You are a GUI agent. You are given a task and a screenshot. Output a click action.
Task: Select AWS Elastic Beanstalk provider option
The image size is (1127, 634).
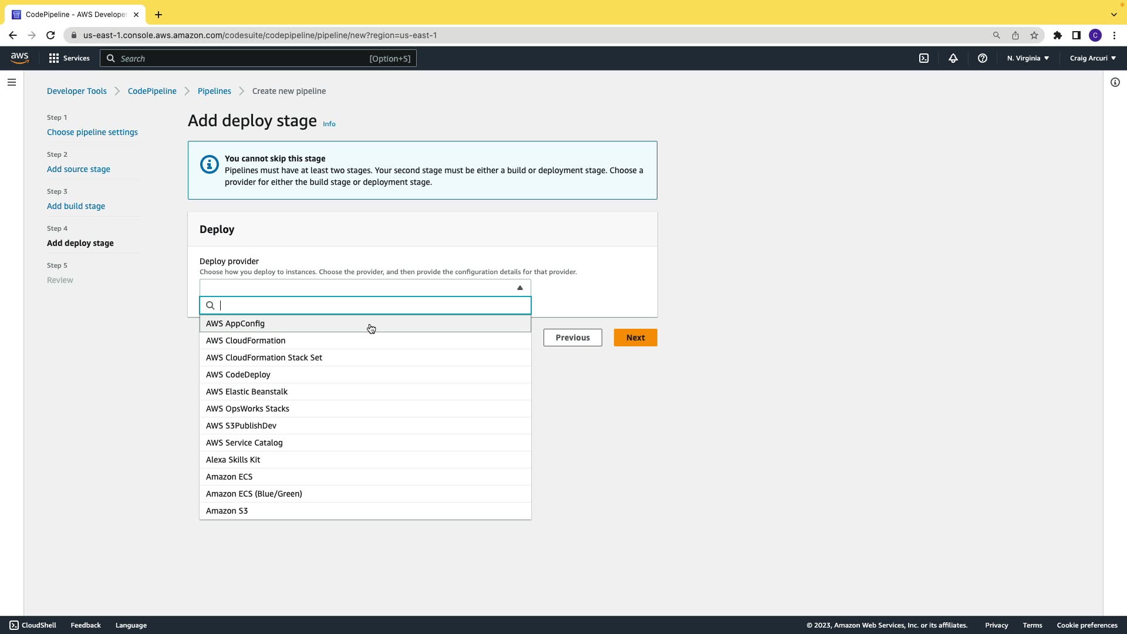(247, 392)
